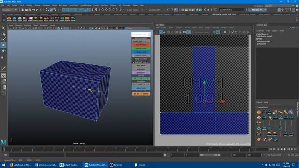
Task: Open the Modeling menu set dropdown
Action: pyautogui.click(x=9, y=10)
